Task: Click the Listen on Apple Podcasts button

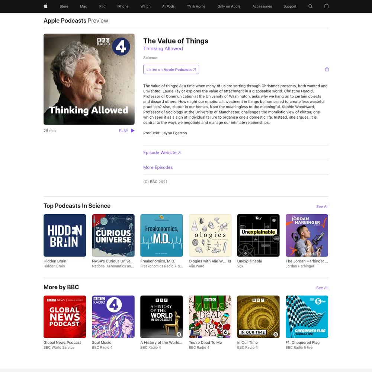Action: point(171,70)
